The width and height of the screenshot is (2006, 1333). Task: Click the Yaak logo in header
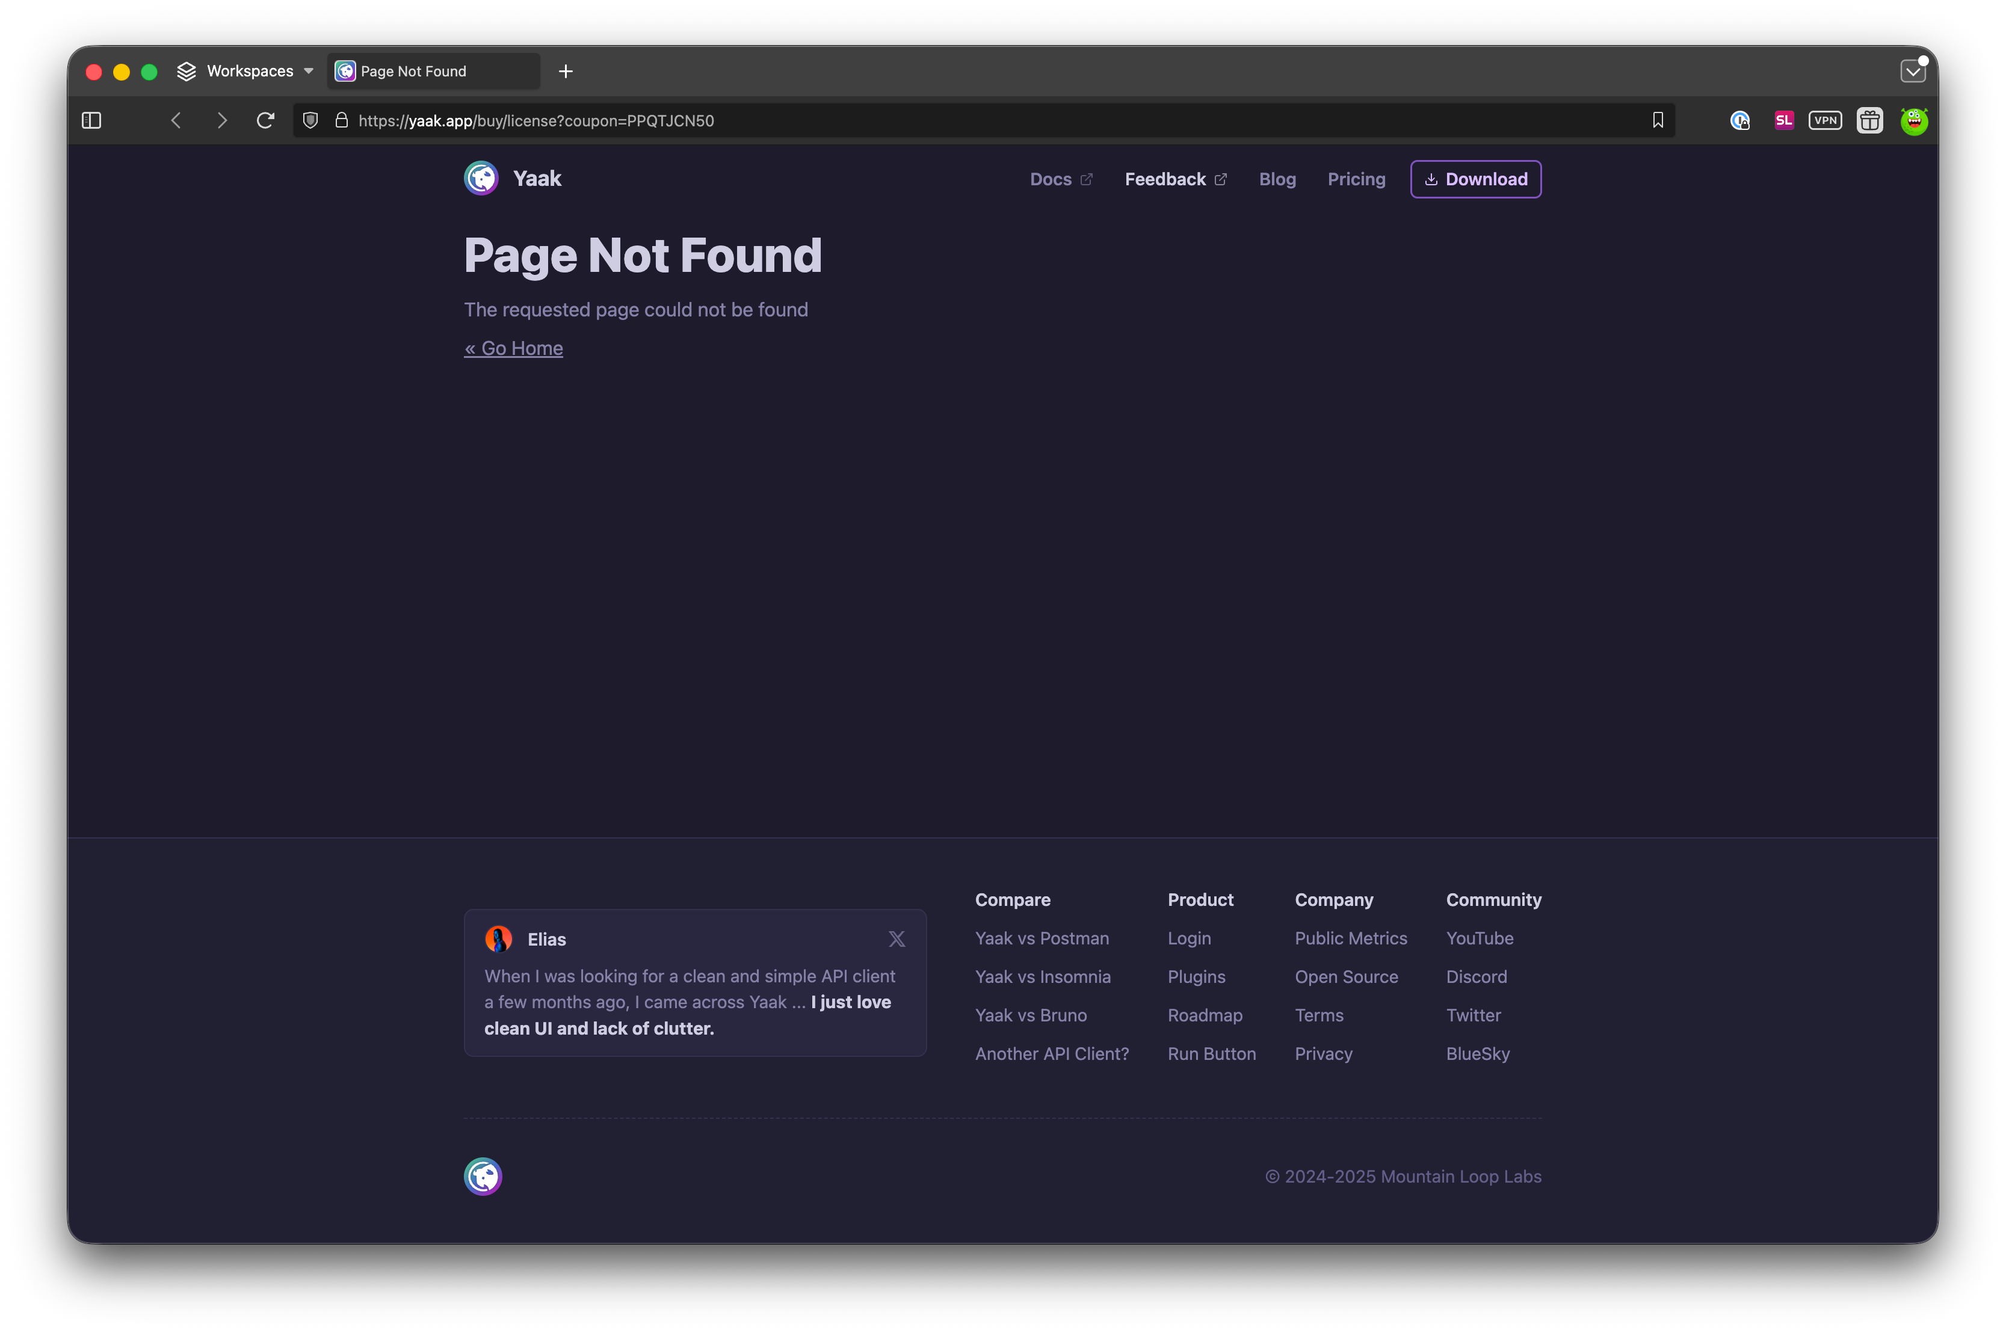coord(481,179)
